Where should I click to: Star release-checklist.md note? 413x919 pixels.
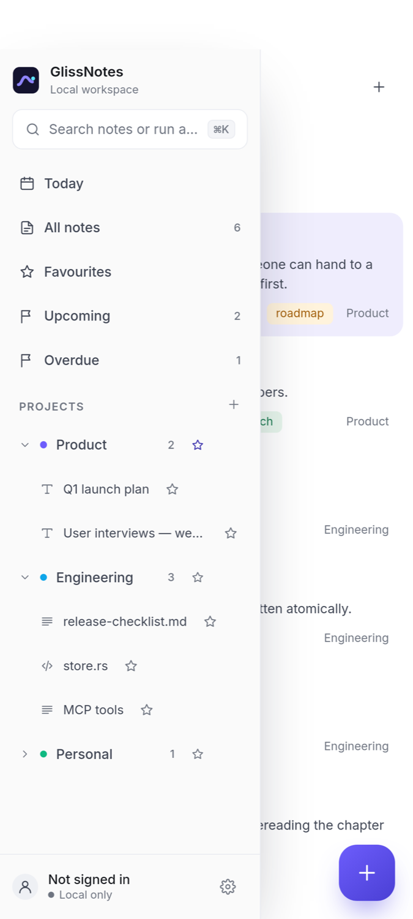(210, 621)
